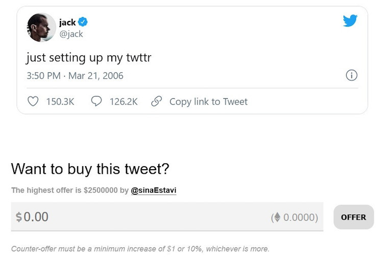
Task: Focus the dollar amount offer field
Action: (x=167, y=217)
